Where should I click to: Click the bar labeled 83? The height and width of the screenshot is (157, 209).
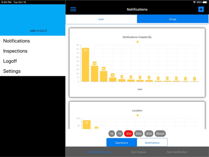(x=86, y=64)
